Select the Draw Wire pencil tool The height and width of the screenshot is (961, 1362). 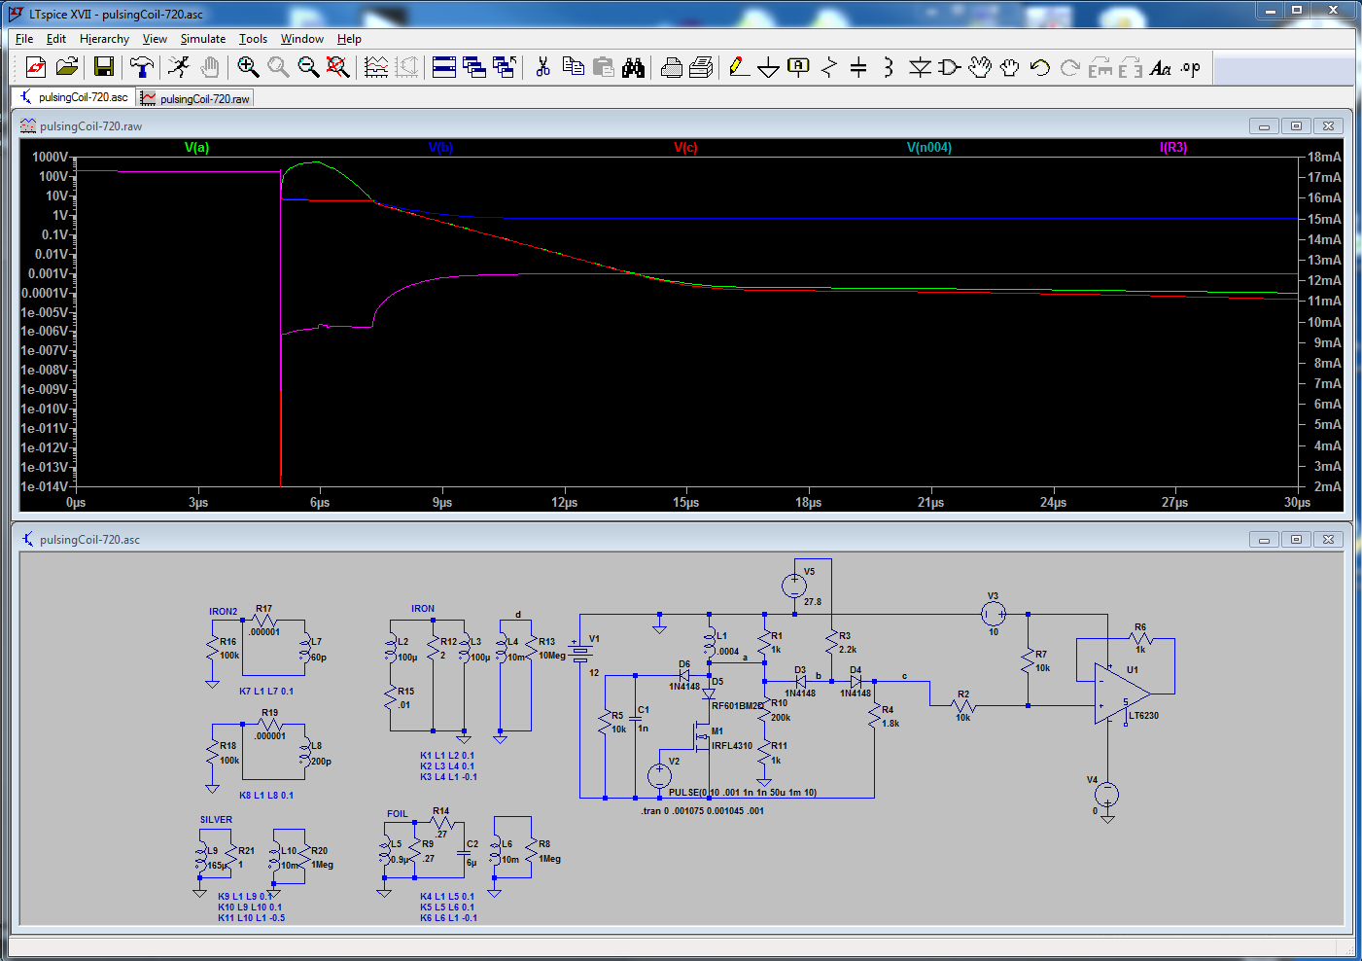tap(738, 66)
